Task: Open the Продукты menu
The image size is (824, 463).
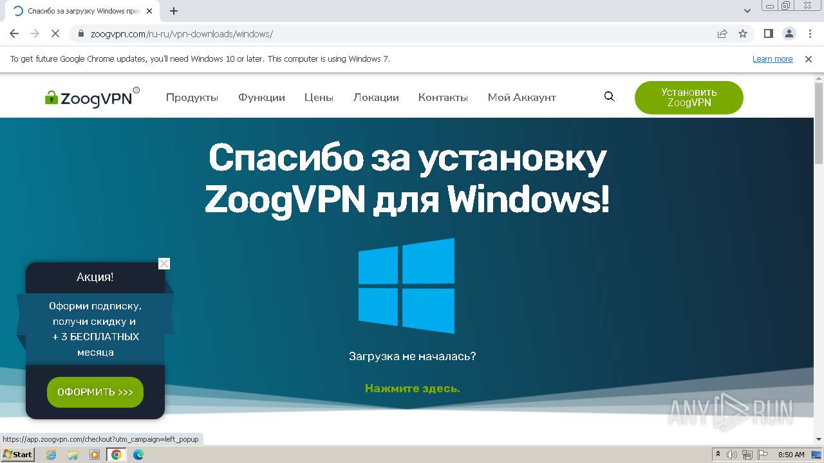Action: 192,98
